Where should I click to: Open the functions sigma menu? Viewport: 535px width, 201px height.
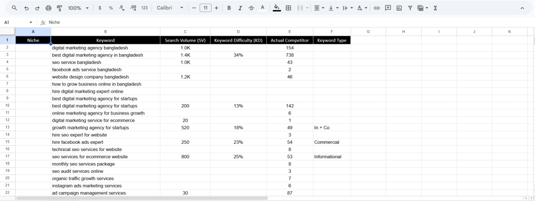coord(435,8)
